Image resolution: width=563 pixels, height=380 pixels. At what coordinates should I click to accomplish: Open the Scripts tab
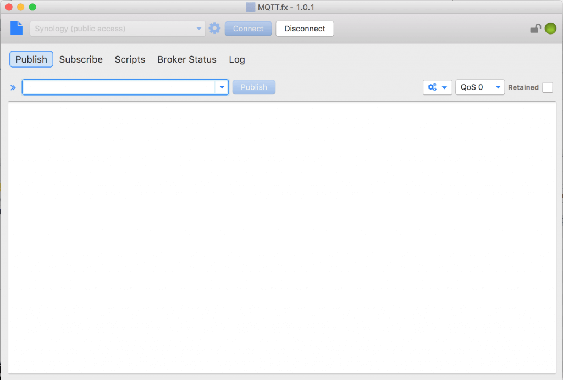(130, 59)
